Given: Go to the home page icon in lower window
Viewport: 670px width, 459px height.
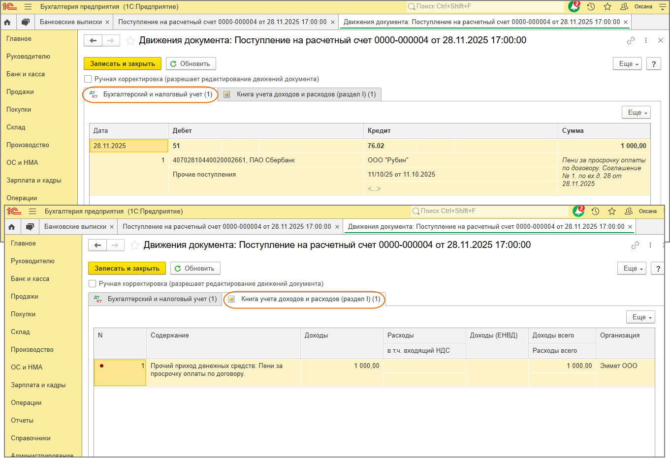Looking at the screenshot, I should pyautogui.click(x=12, y=227).
